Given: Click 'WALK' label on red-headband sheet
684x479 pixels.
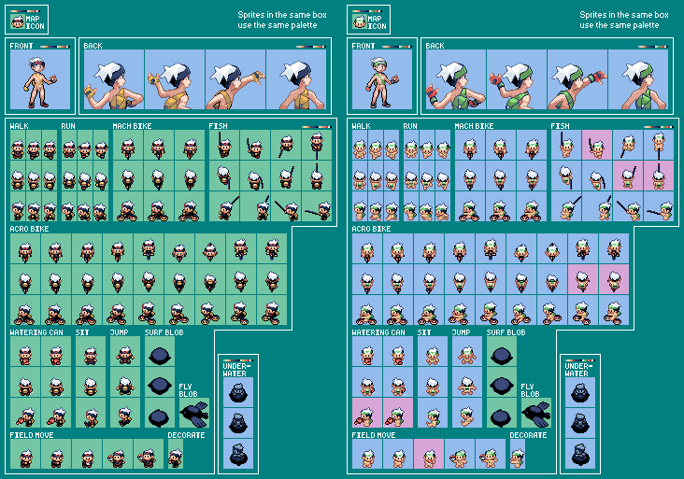Looking at the screenshot, I should click(20, 126).
